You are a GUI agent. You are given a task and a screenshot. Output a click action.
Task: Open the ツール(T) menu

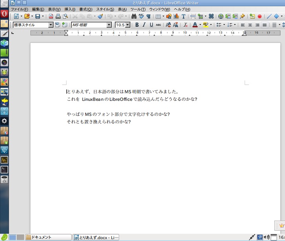click(x=138, y=9)
